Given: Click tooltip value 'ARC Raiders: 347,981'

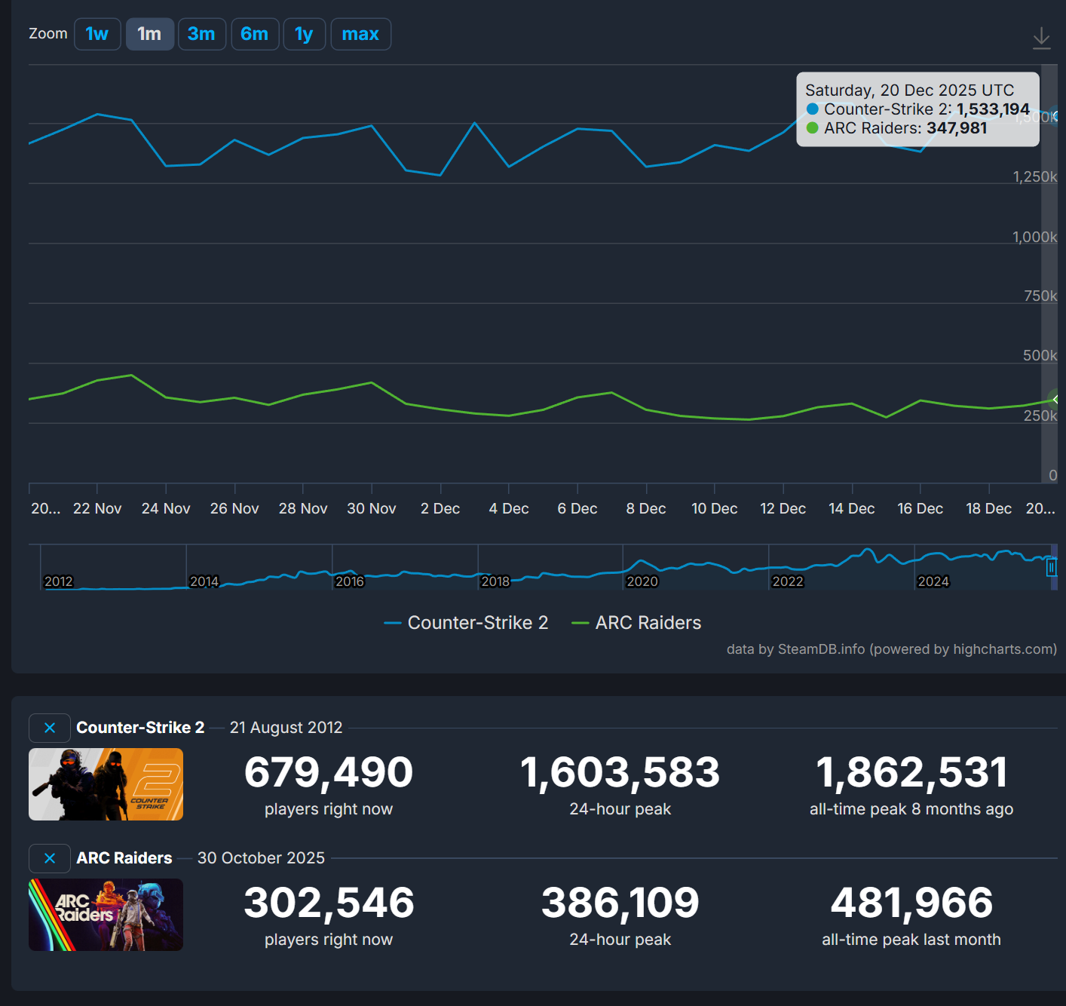Looking at the screenshot, I should pyautogui.click(x=897, y=128).
